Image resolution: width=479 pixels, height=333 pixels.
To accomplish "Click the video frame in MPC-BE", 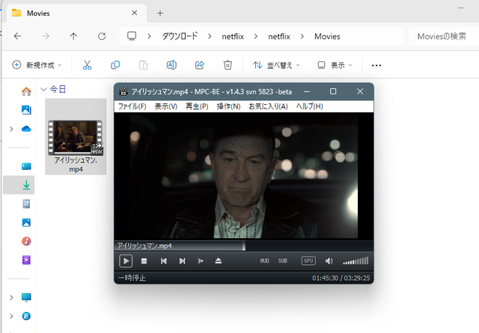I will [244, 176].
